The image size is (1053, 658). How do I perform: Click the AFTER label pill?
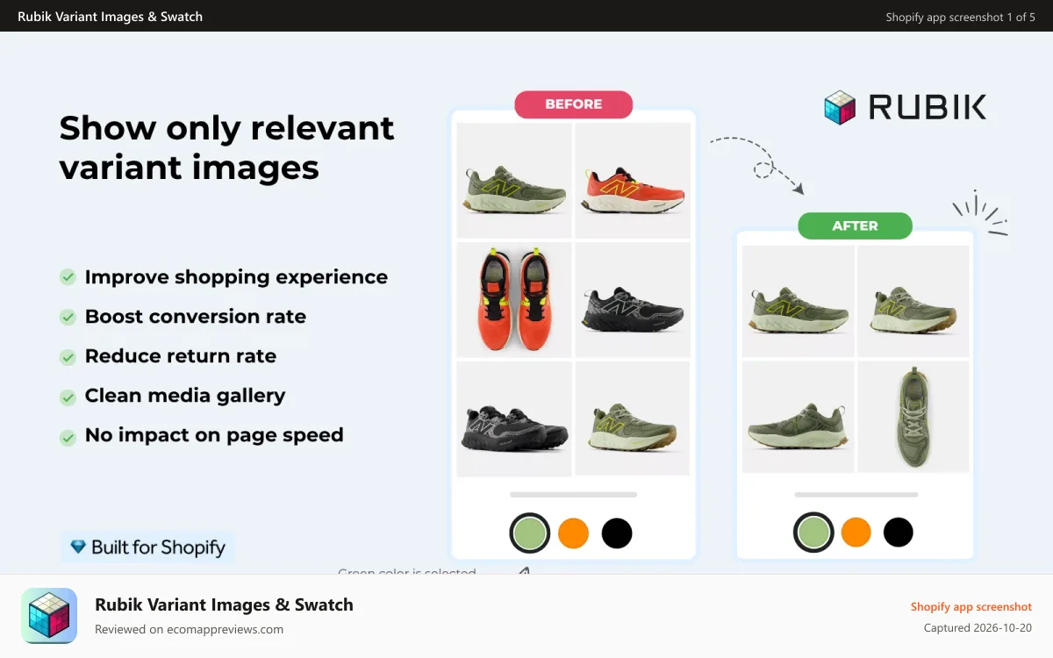point(855,225)
